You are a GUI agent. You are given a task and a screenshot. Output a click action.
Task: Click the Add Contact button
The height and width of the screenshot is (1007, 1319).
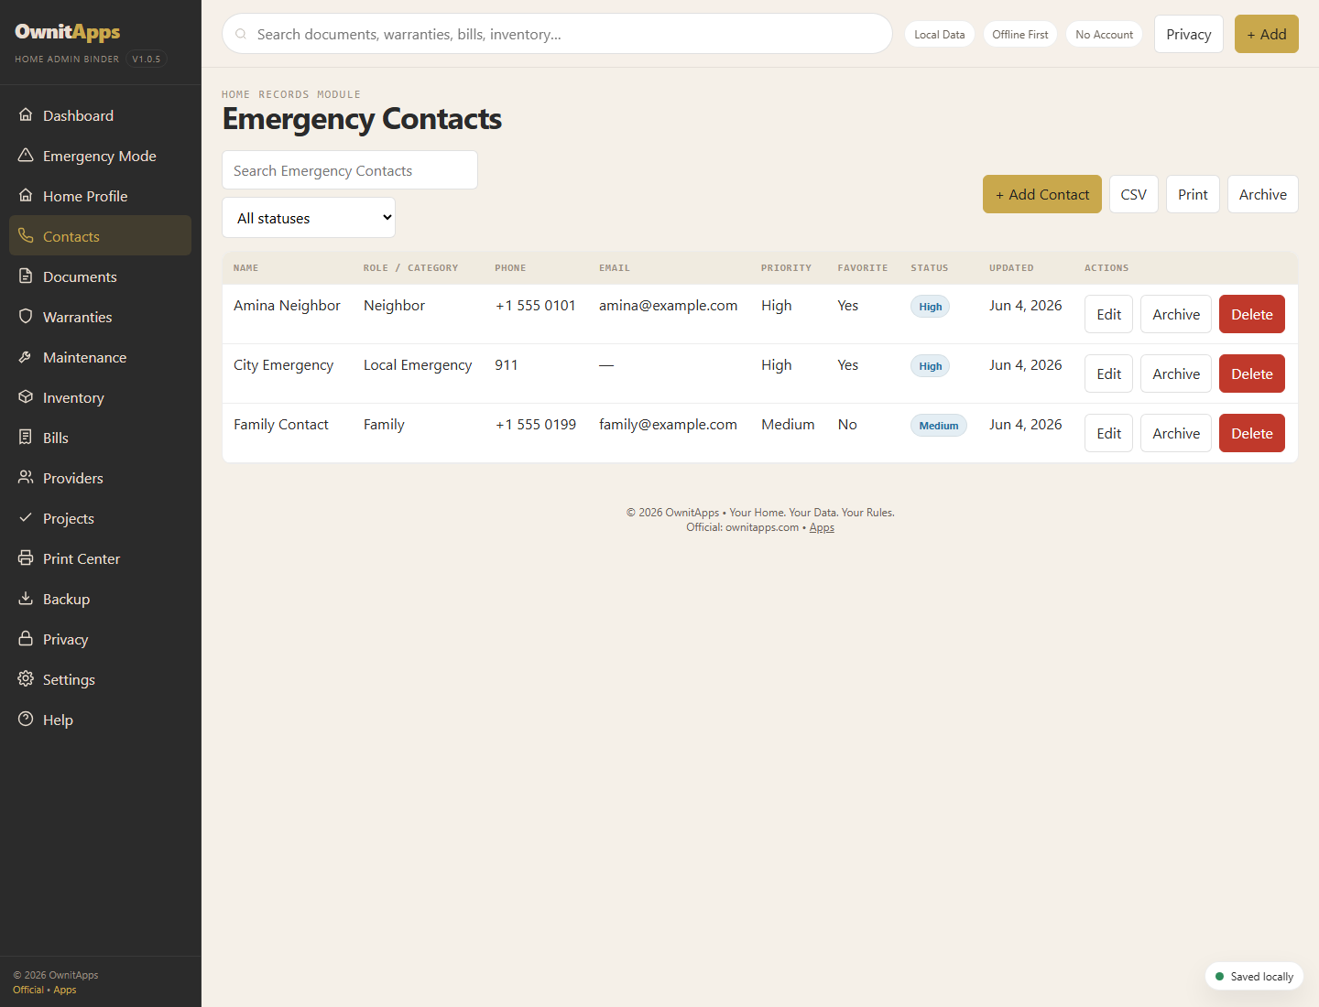pos(1042,194)
